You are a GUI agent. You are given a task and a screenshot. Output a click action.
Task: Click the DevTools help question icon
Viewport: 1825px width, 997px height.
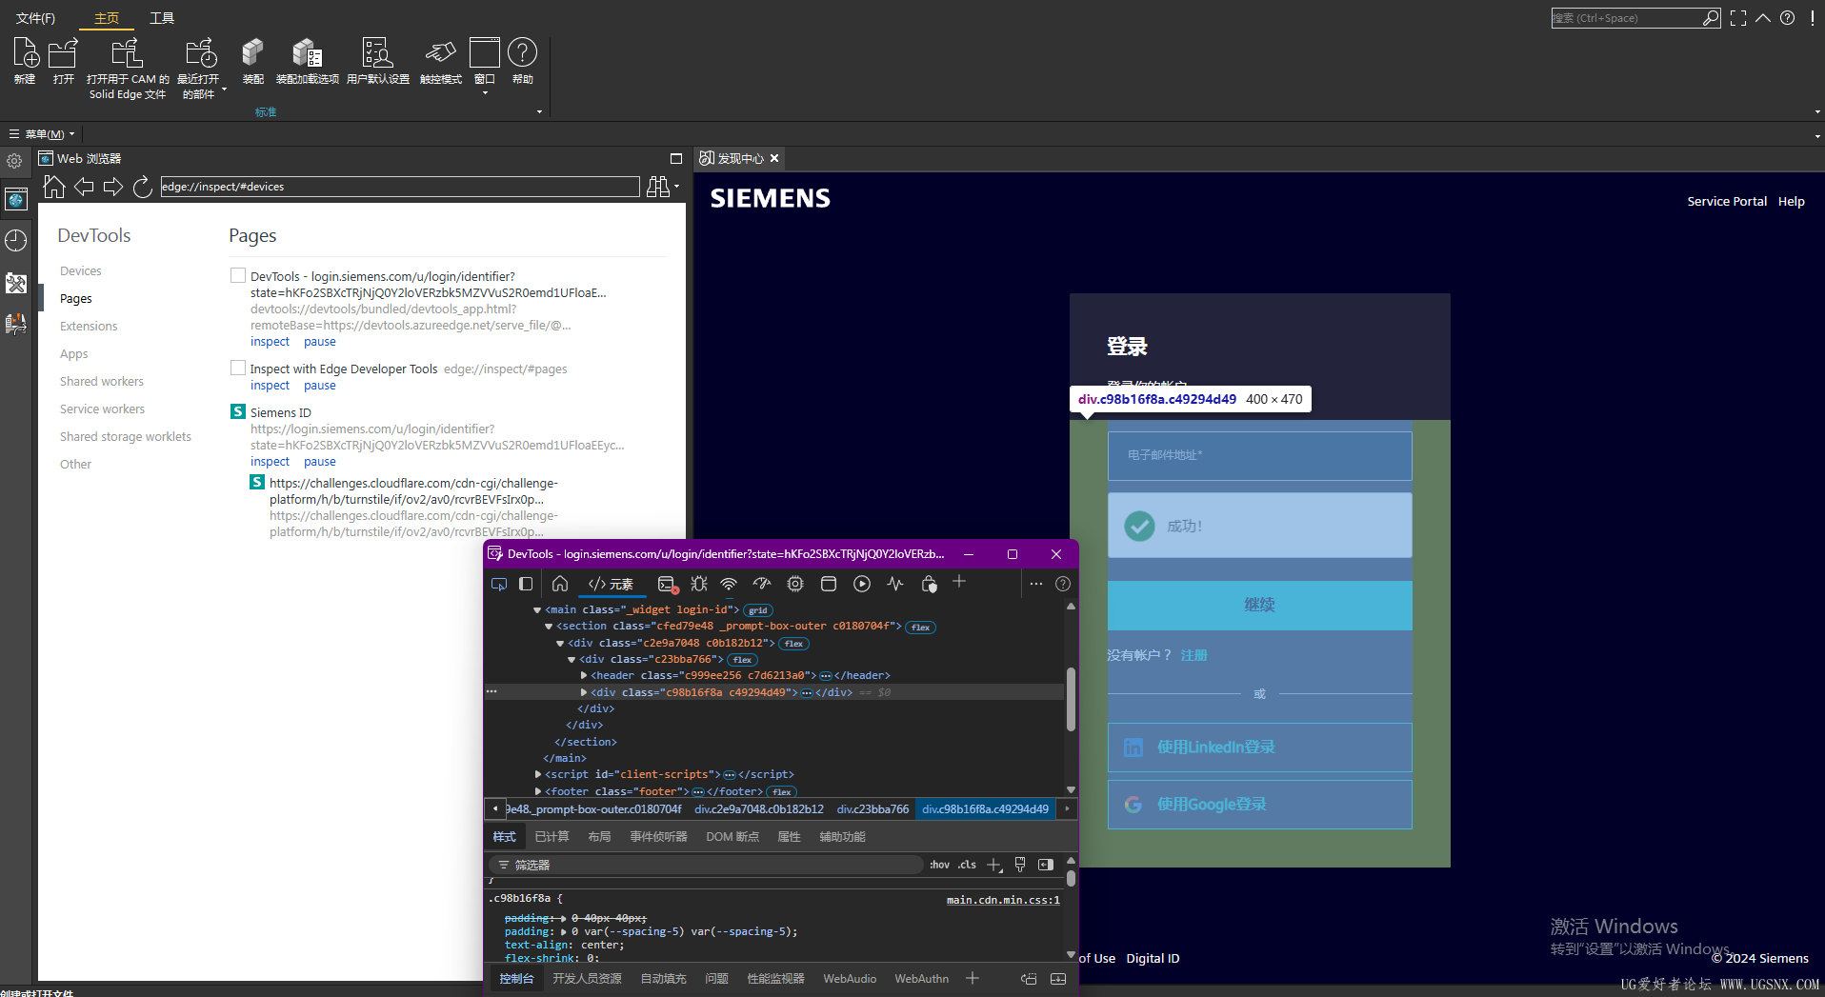point(1063,584)
